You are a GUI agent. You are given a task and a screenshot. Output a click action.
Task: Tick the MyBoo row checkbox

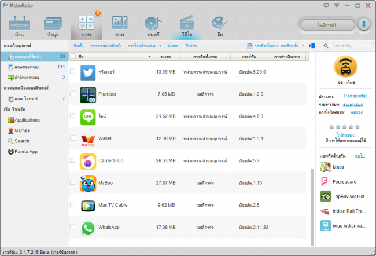(73, 182)
